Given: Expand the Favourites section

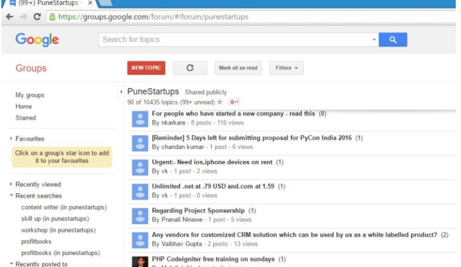Looking at the screenshot, I should [x=11, y=138].
